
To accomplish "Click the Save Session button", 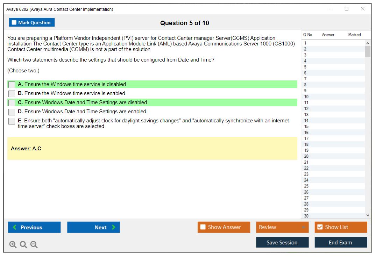I will tap(282, 242).
